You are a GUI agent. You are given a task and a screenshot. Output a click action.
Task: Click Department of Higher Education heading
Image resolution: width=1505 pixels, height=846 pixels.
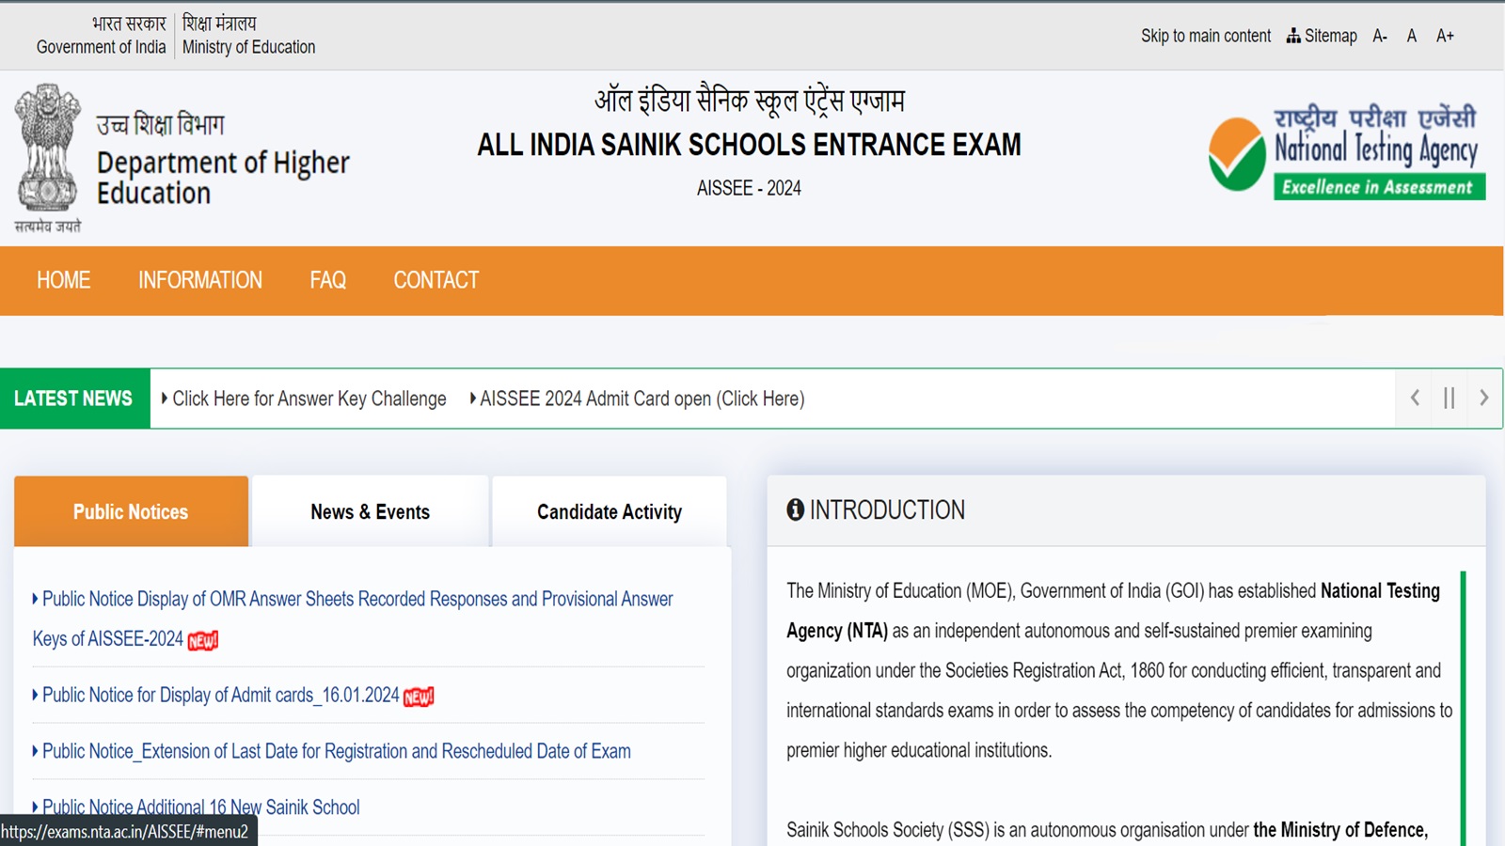[x=223, y=177]
